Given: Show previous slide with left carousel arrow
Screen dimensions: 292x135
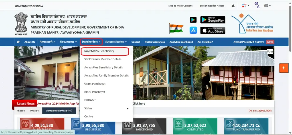Looking at the screenshot, I should [x=19, y=70].
